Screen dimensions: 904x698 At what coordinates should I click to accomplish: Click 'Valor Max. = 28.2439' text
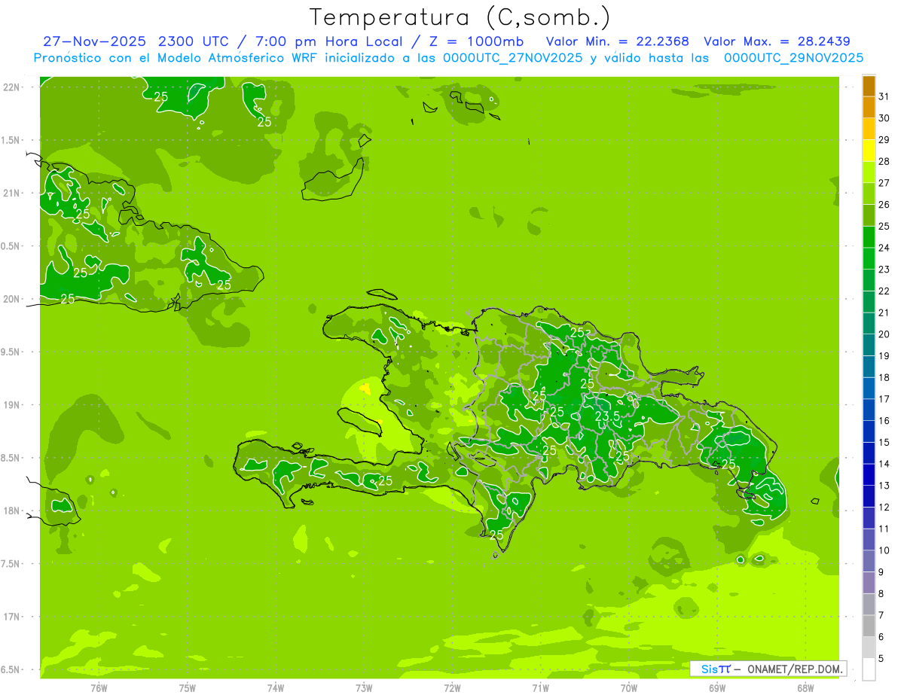tap(777, 41)
